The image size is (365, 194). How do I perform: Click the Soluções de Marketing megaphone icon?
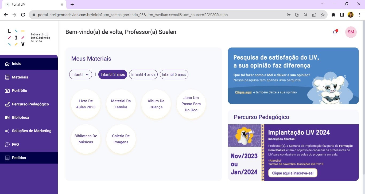pos(7,131)
